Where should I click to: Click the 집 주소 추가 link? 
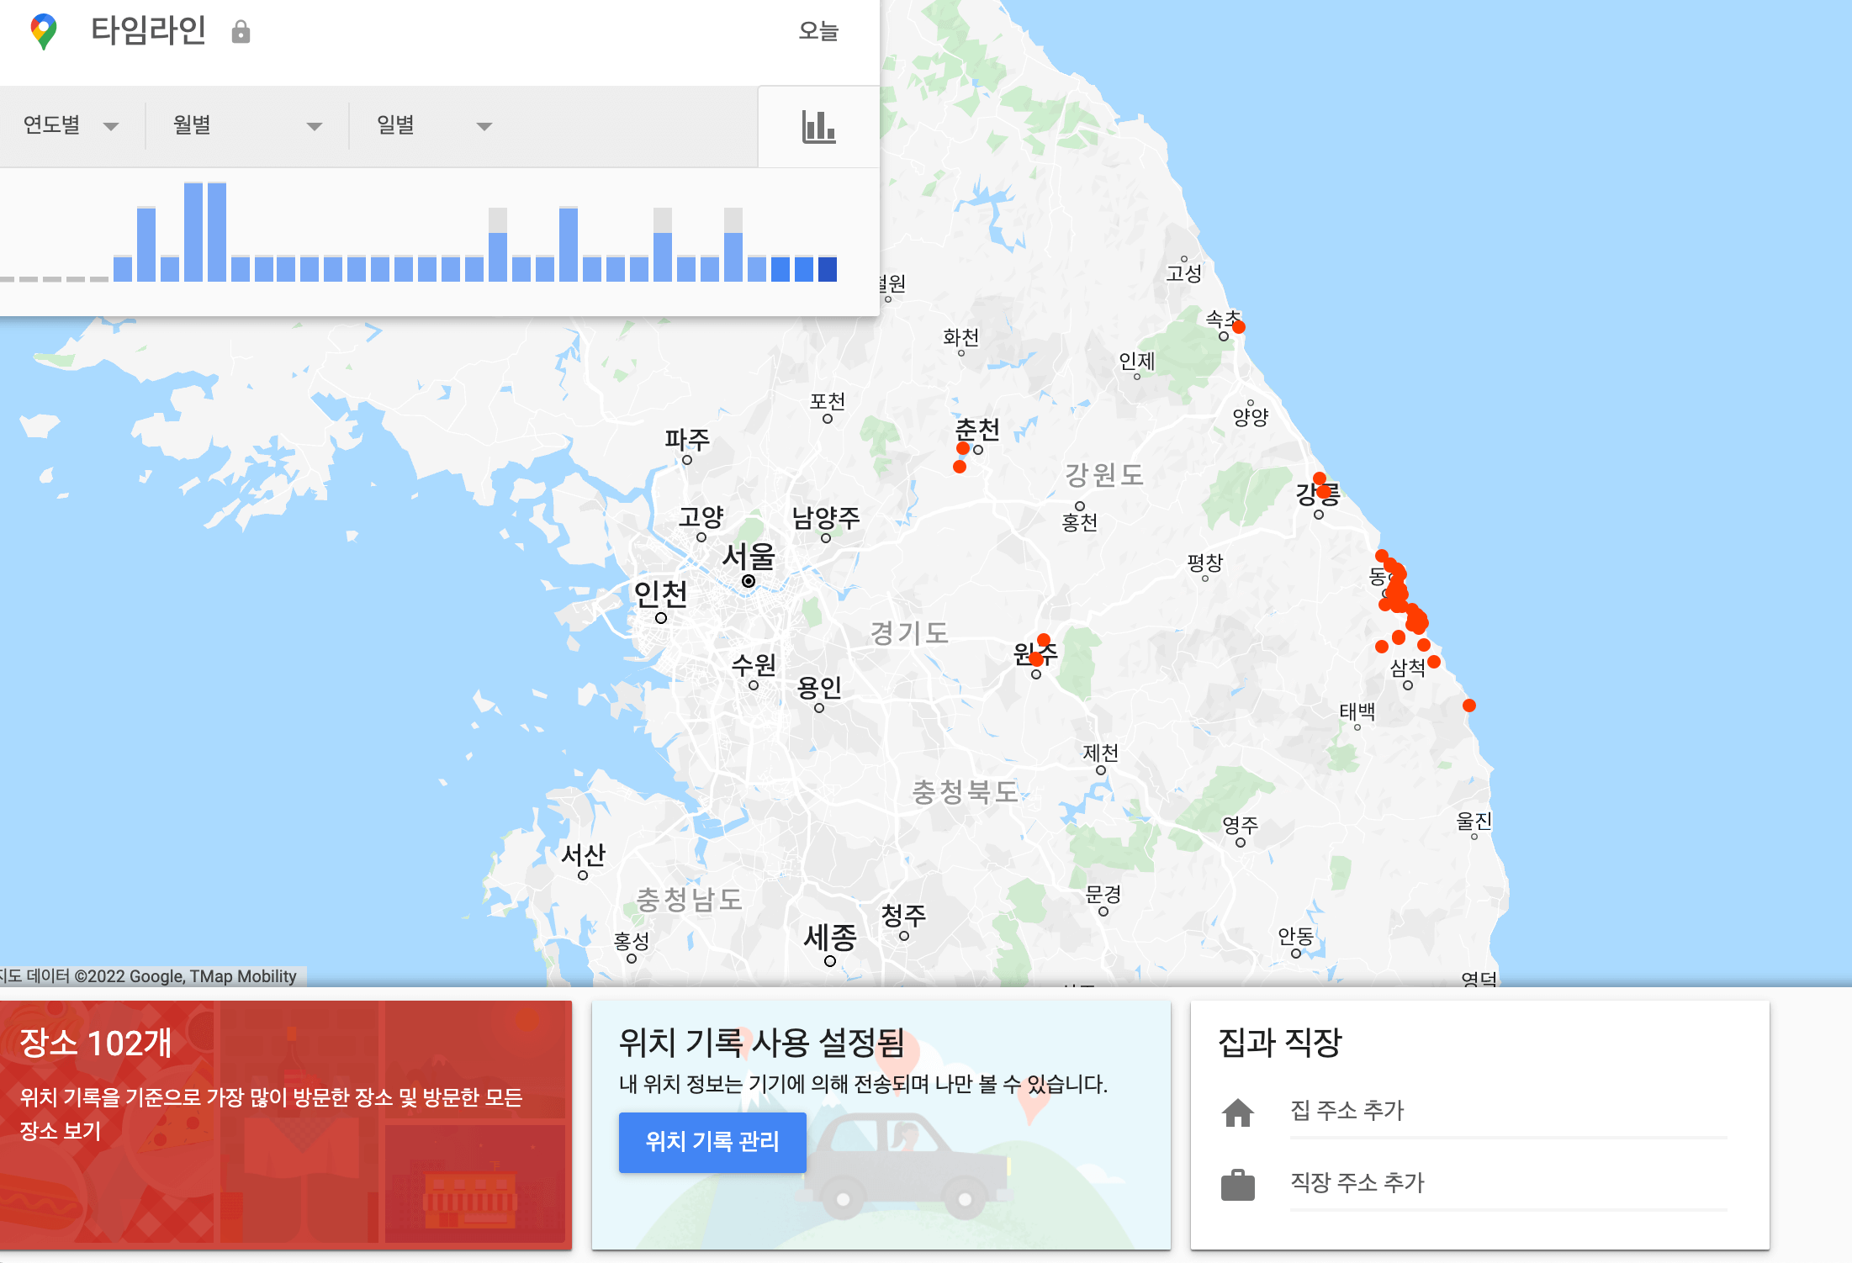click(1345, 1111)
